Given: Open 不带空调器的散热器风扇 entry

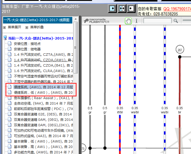Looking at the screenshot, I should (x=43, y=81).
